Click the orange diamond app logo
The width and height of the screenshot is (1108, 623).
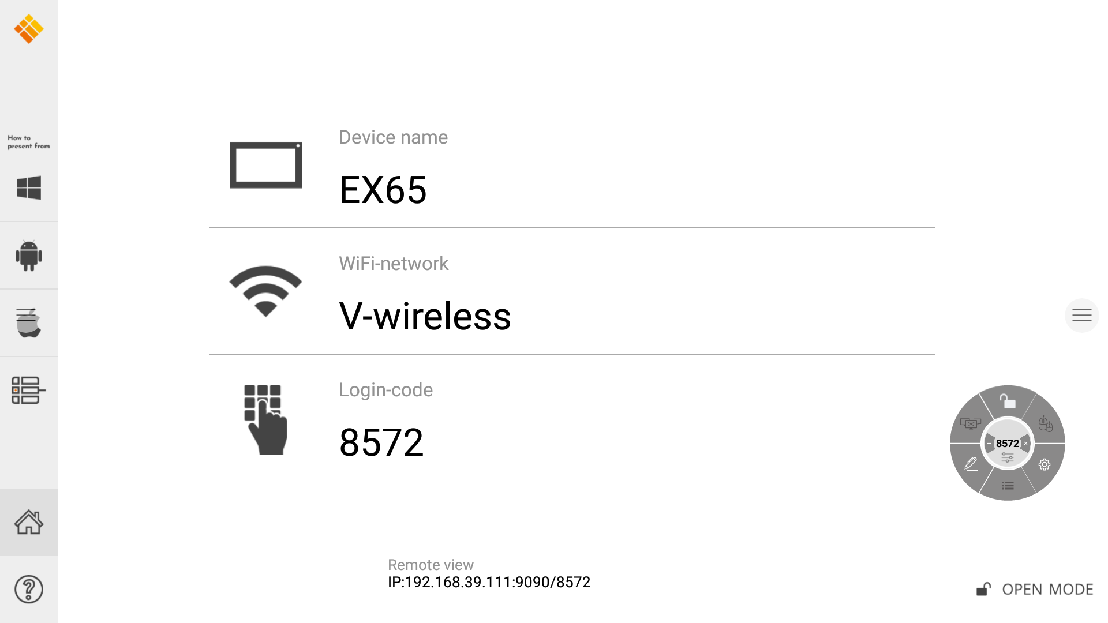[29, 29]
